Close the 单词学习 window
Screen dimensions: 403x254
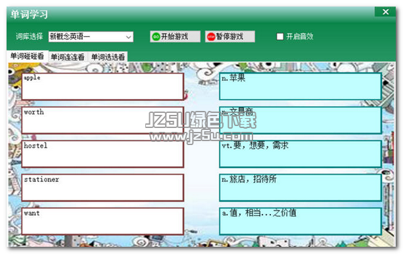[385, 12]
